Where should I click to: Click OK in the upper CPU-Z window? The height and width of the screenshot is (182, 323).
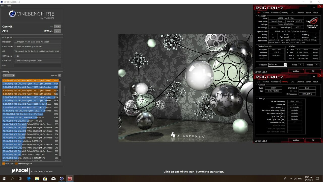pyautogui.click(x=313, y=71)
